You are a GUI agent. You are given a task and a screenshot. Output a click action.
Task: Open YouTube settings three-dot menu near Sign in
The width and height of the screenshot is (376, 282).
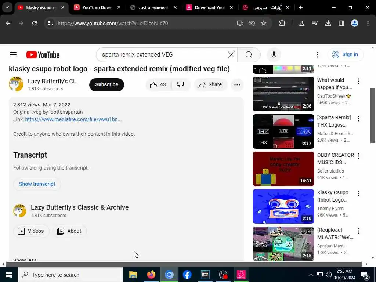pos(317,55)
